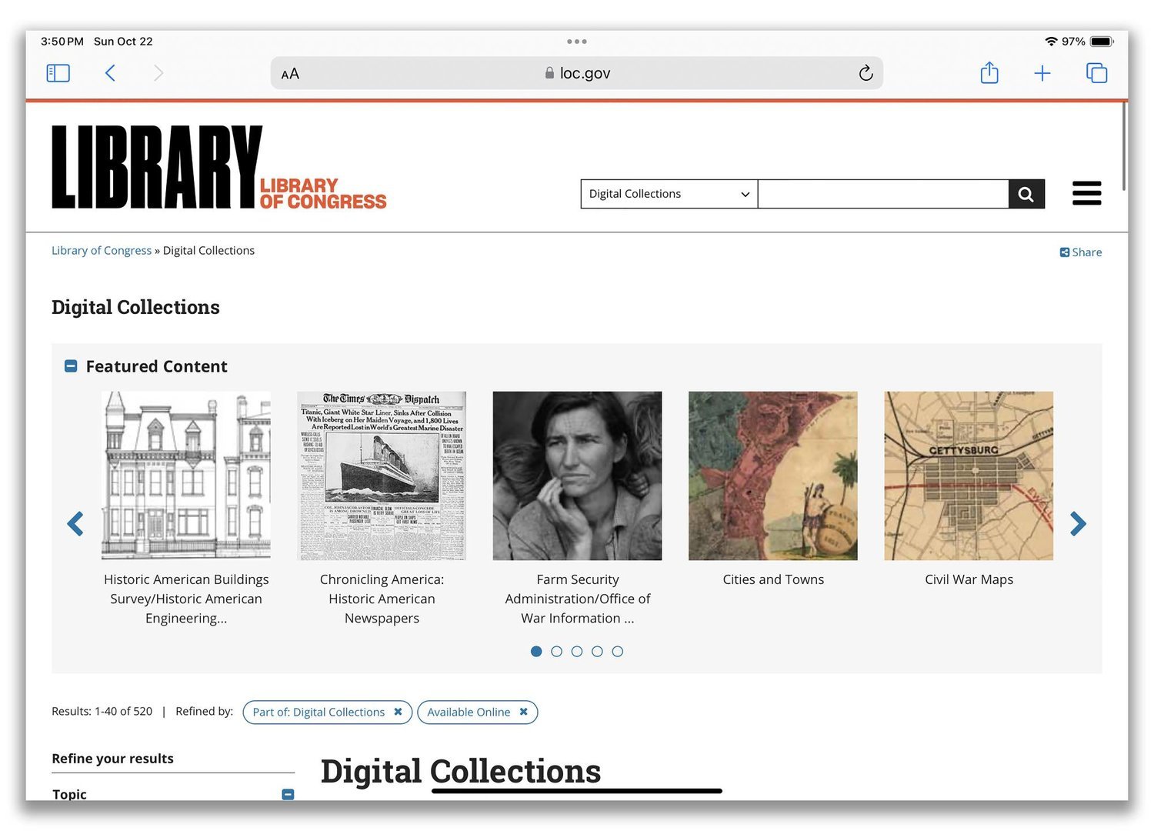Open the Safari sidebar panel
Image resolution: width=1154 pixels, height=831 pixels.
[x=58, y=73]
